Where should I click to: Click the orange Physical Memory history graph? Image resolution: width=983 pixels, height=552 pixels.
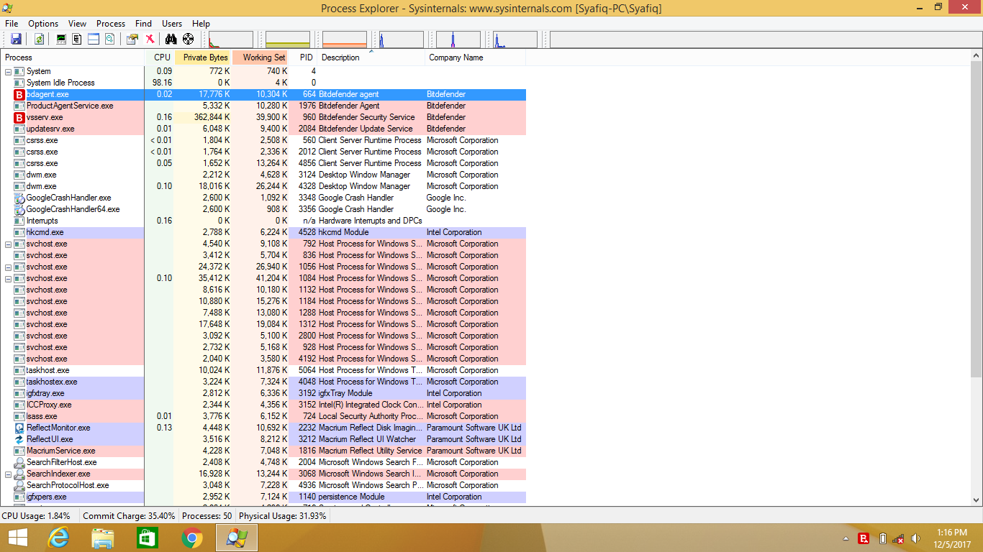click(345, 40)
